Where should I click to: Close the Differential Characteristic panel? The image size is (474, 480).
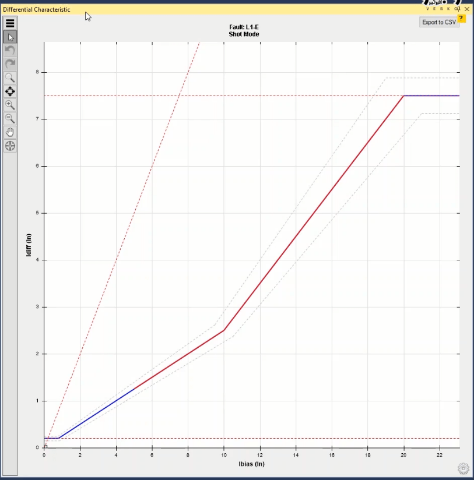point(467,9)
